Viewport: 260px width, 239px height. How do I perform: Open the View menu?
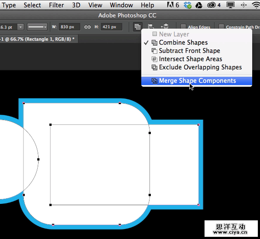[x=95, y=5]
